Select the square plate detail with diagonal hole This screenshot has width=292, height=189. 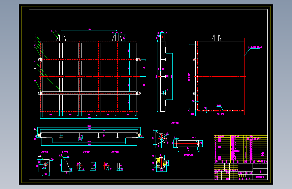(45, 165)
